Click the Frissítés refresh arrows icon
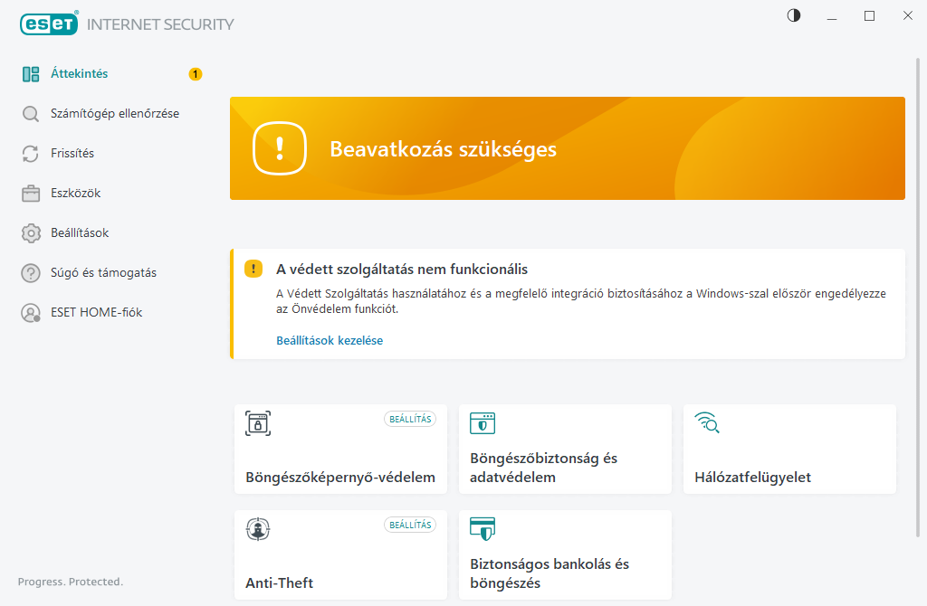927x606 pixels. tap(31, 154)
